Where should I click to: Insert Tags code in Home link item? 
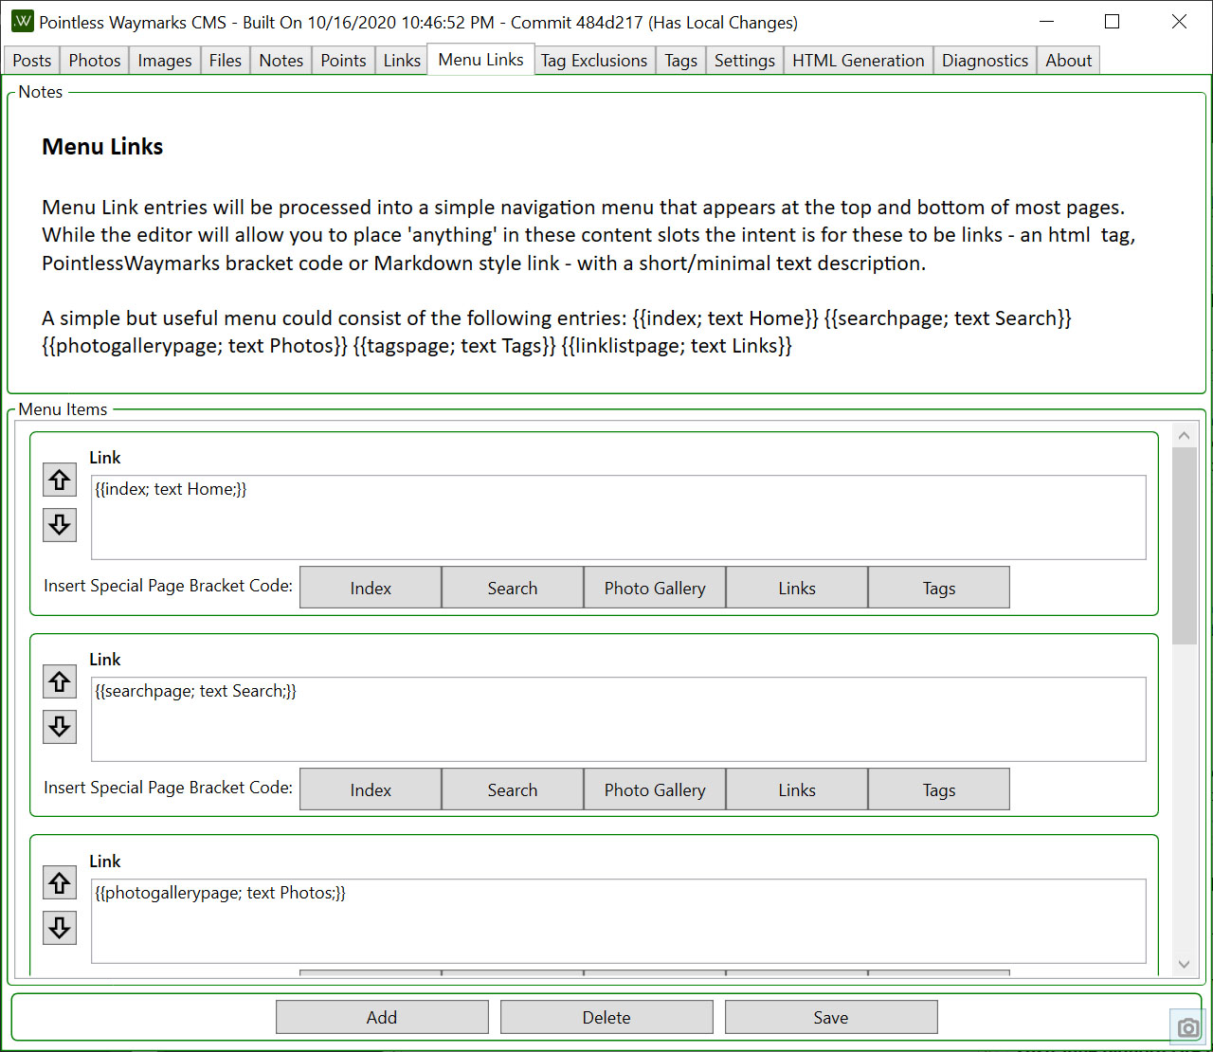pyautogui.click(x=939, y=588)
